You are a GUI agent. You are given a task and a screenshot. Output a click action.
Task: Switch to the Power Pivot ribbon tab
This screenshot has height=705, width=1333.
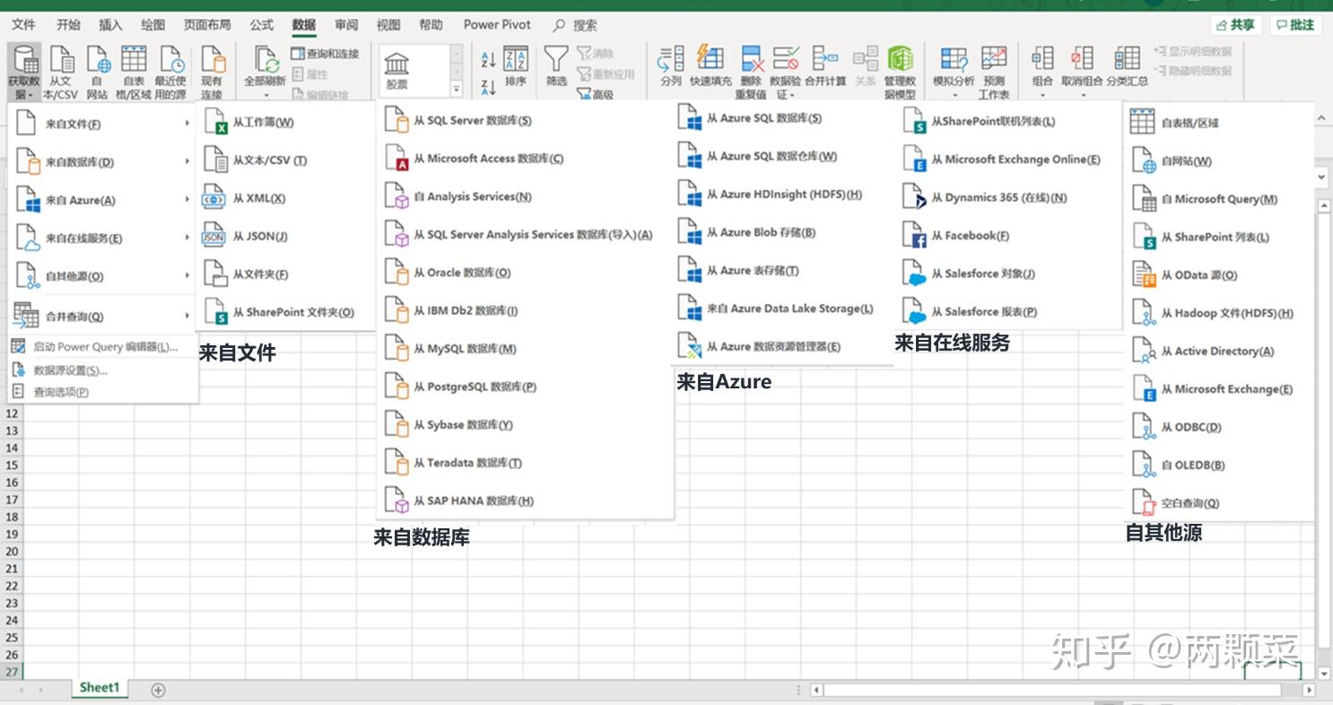pyautogui.click(x=496, y=24)
